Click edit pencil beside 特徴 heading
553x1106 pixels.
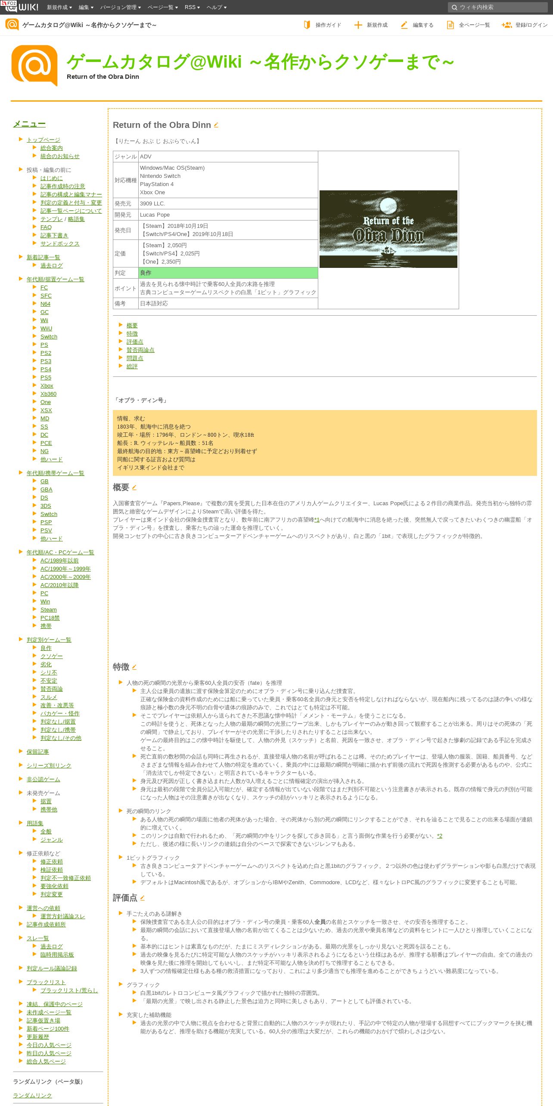click(x=134, y=667)
